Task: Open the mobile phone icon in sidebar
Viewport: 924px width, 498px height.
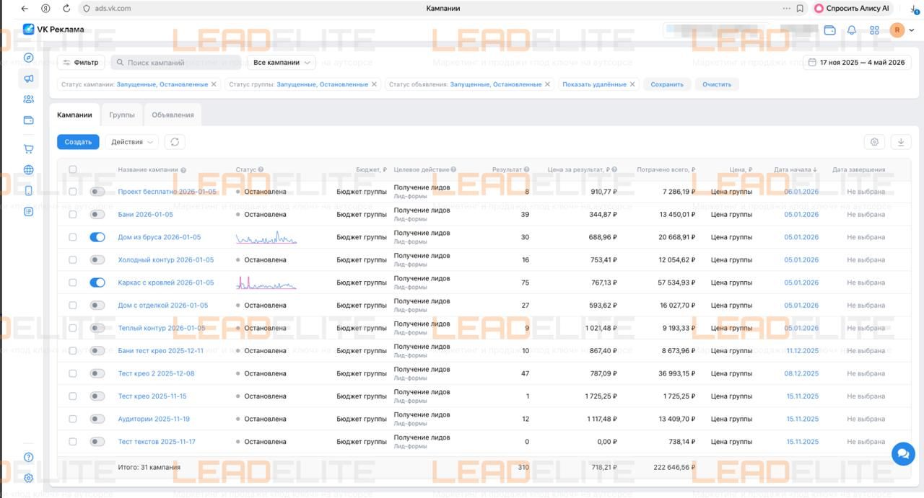Action: [29, 191]
